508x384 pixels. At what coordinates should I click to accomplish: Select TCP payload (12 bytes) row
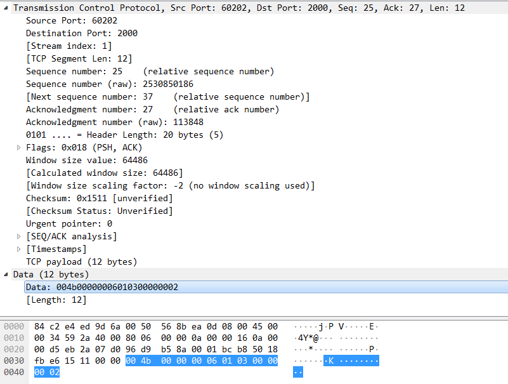pyautogui.click(x=82, y=262)
